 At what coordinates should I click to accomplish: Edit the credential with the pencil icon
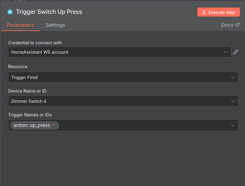(x=236, y=52)
